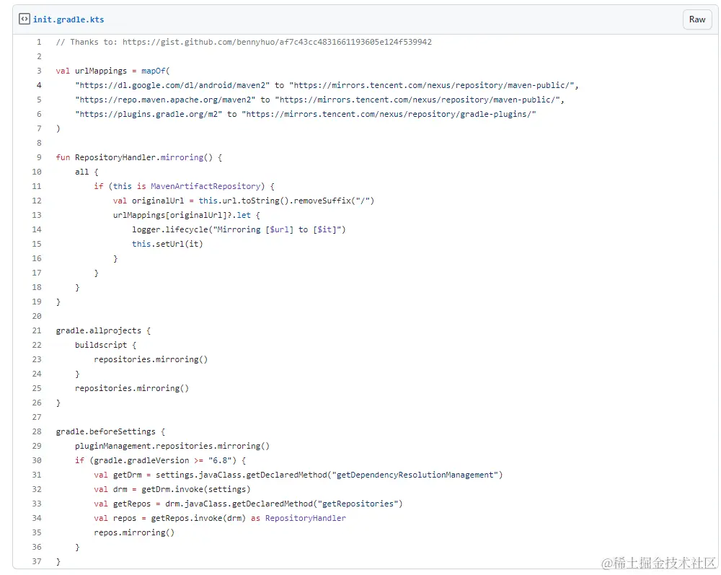Click the code file icon beside init.gradle.kts

pos(24,19)
